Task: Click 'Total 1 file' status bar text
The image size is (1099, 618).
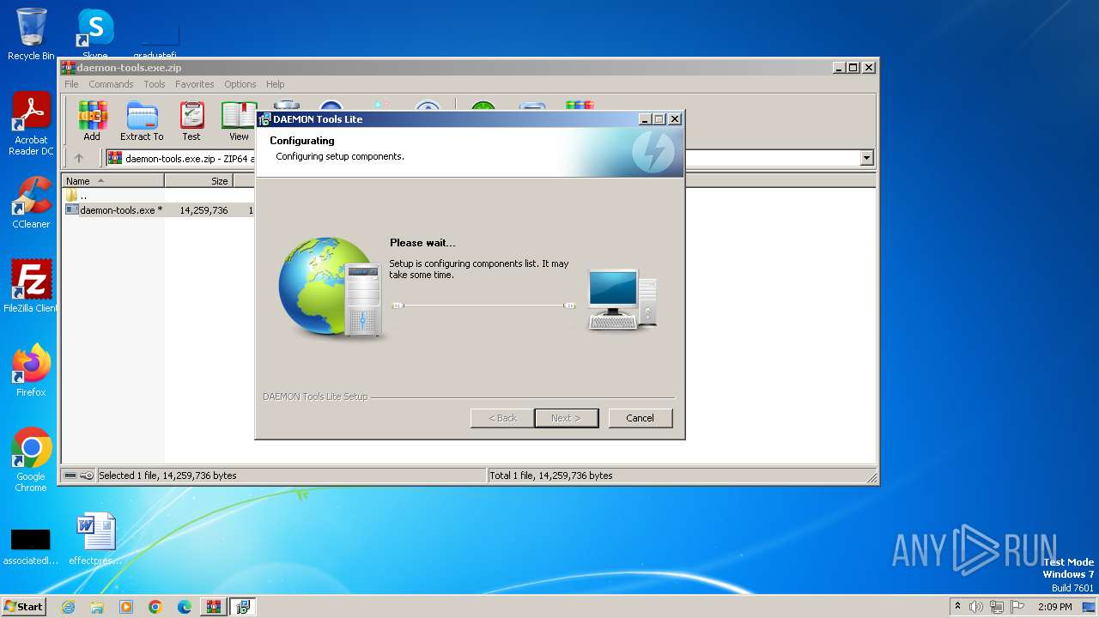Action: (x=551, y=476)
